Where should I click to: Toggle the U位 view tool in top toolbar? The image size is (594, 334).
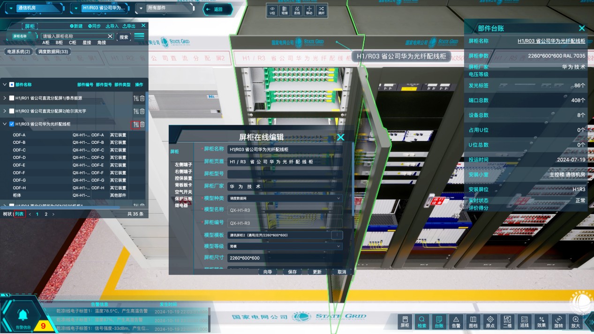(272, 11)
